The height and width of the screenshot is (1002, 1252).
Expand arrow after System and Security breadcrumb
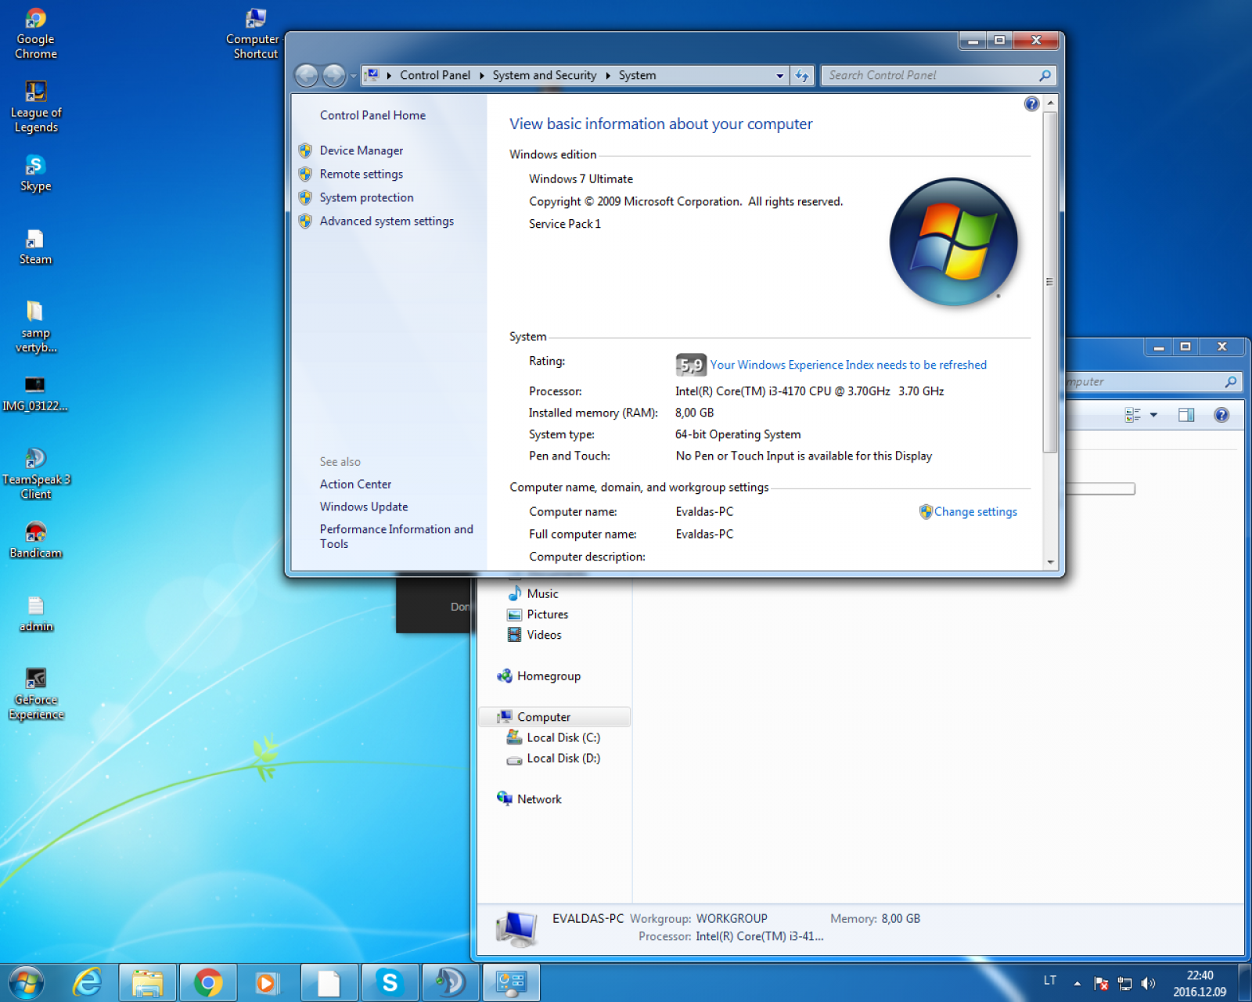tap(607, 75)
